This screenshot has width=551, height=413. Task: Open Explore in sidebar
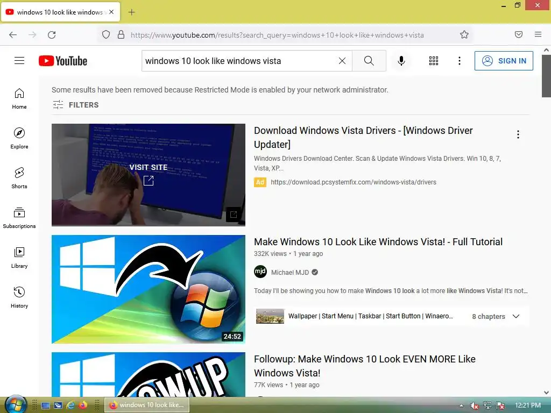pos(19,138)
